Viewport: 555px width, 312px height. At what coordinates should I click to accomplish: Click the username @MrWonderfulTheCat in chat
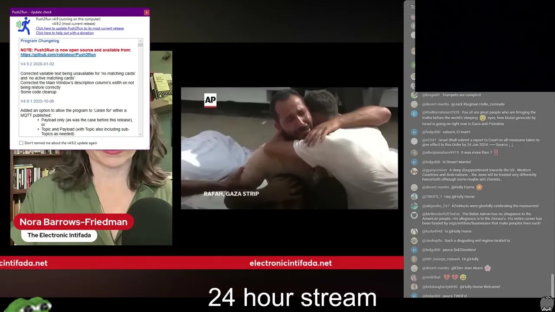pyautogui.click(x=441, y=214)
